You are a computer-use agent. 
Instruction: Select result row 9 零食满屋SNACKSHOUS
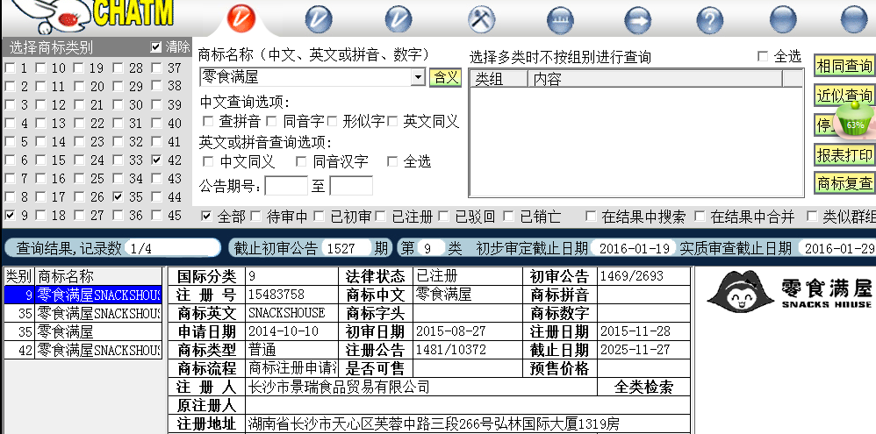(83, 295)
